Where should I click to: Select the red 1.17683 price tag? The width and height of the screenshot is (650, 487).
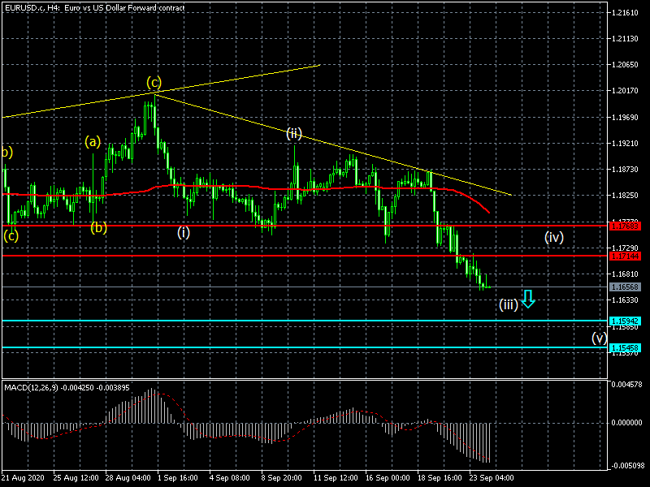click(625, 226)
